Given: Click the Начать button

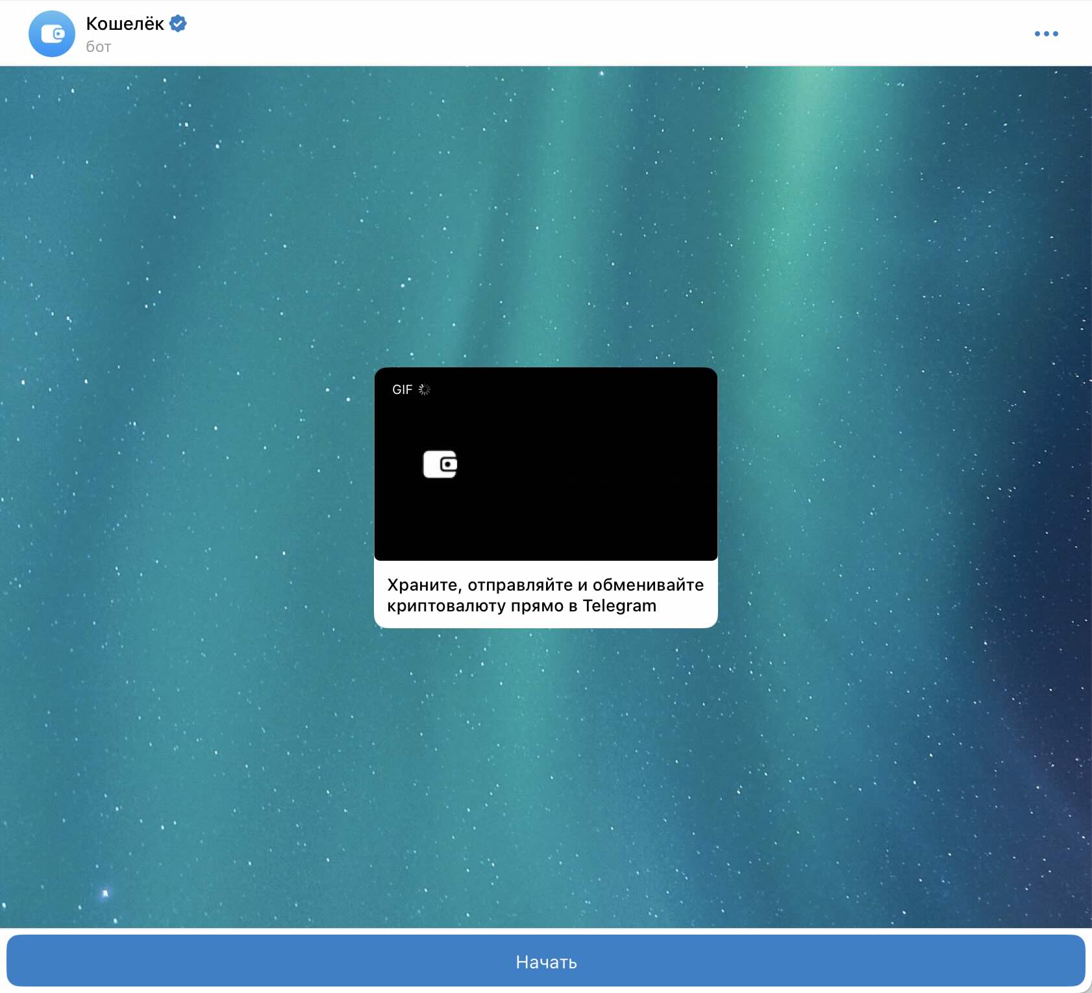Looking at the screenshot, I should pos(546,961).
